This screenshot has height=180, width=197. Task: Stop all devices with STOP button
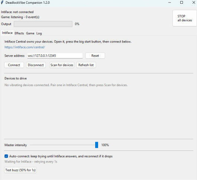185,18
